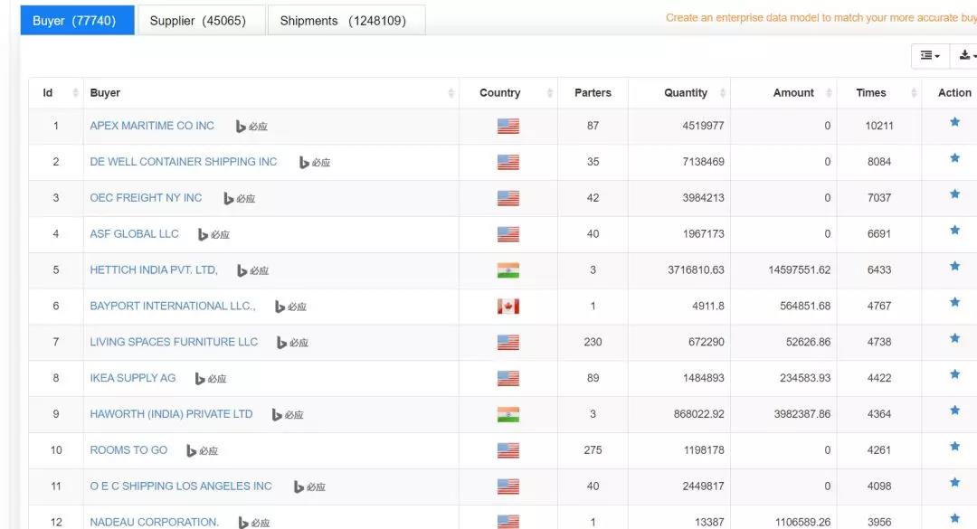The width and height of the screenshot is (977, 529).
Task: Bing search icon beside ASF GLOBAL LLC
Action: point(213,235)
